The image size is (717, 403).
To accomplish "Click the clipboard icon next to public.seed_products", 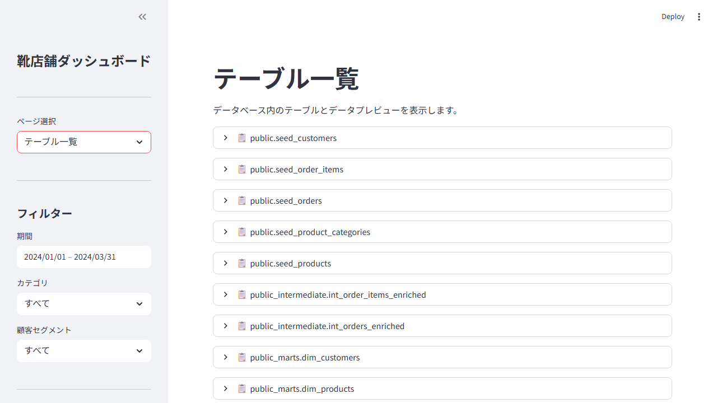I will [x=242, y=263].
